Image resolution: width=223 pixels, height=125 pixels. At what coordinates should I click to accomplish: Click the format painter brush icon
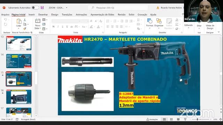coord(25,28)
